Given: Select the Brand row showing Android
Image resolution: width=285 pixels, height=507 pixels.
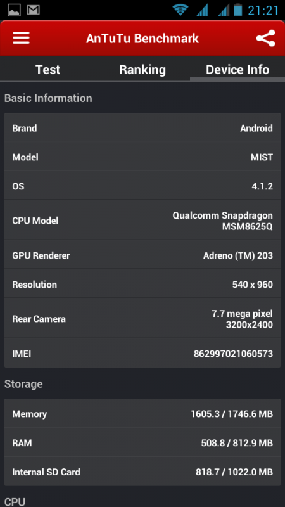Looking at the screenshot, I should pyautogui.click(x=142, y=128).
